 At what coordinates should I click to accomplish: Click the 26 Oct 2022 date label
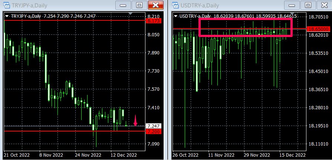(x=186, y=155)
